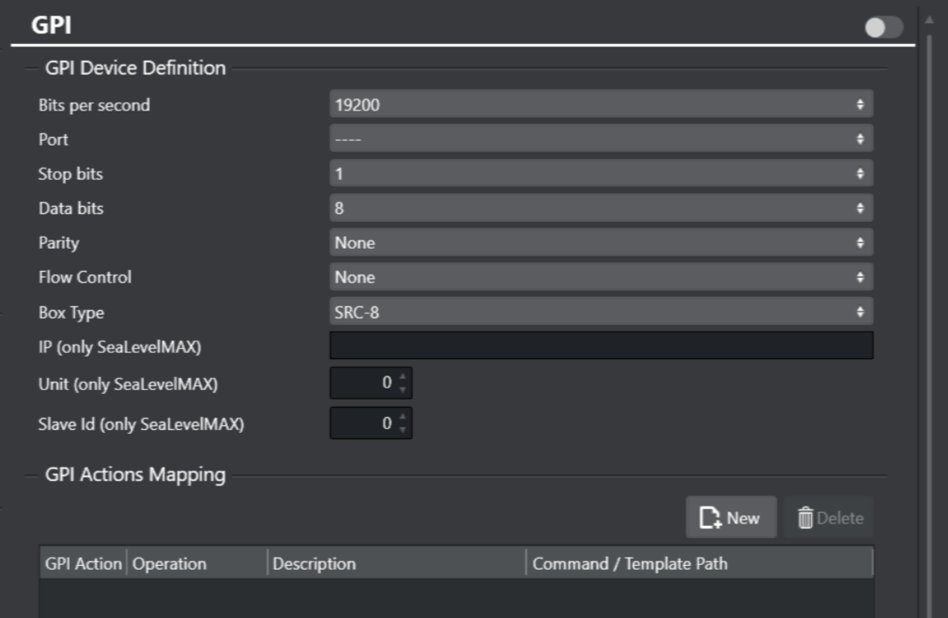Open the Data bits dropdown
This screenshot has width=948, height=618.
tap(601, 208)
